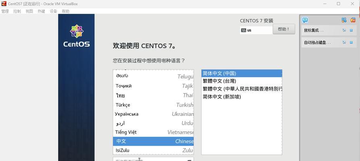Click the VirtualBox icon in title bar
The width and height of the screenshot is (360, 161).
[4, 4]
